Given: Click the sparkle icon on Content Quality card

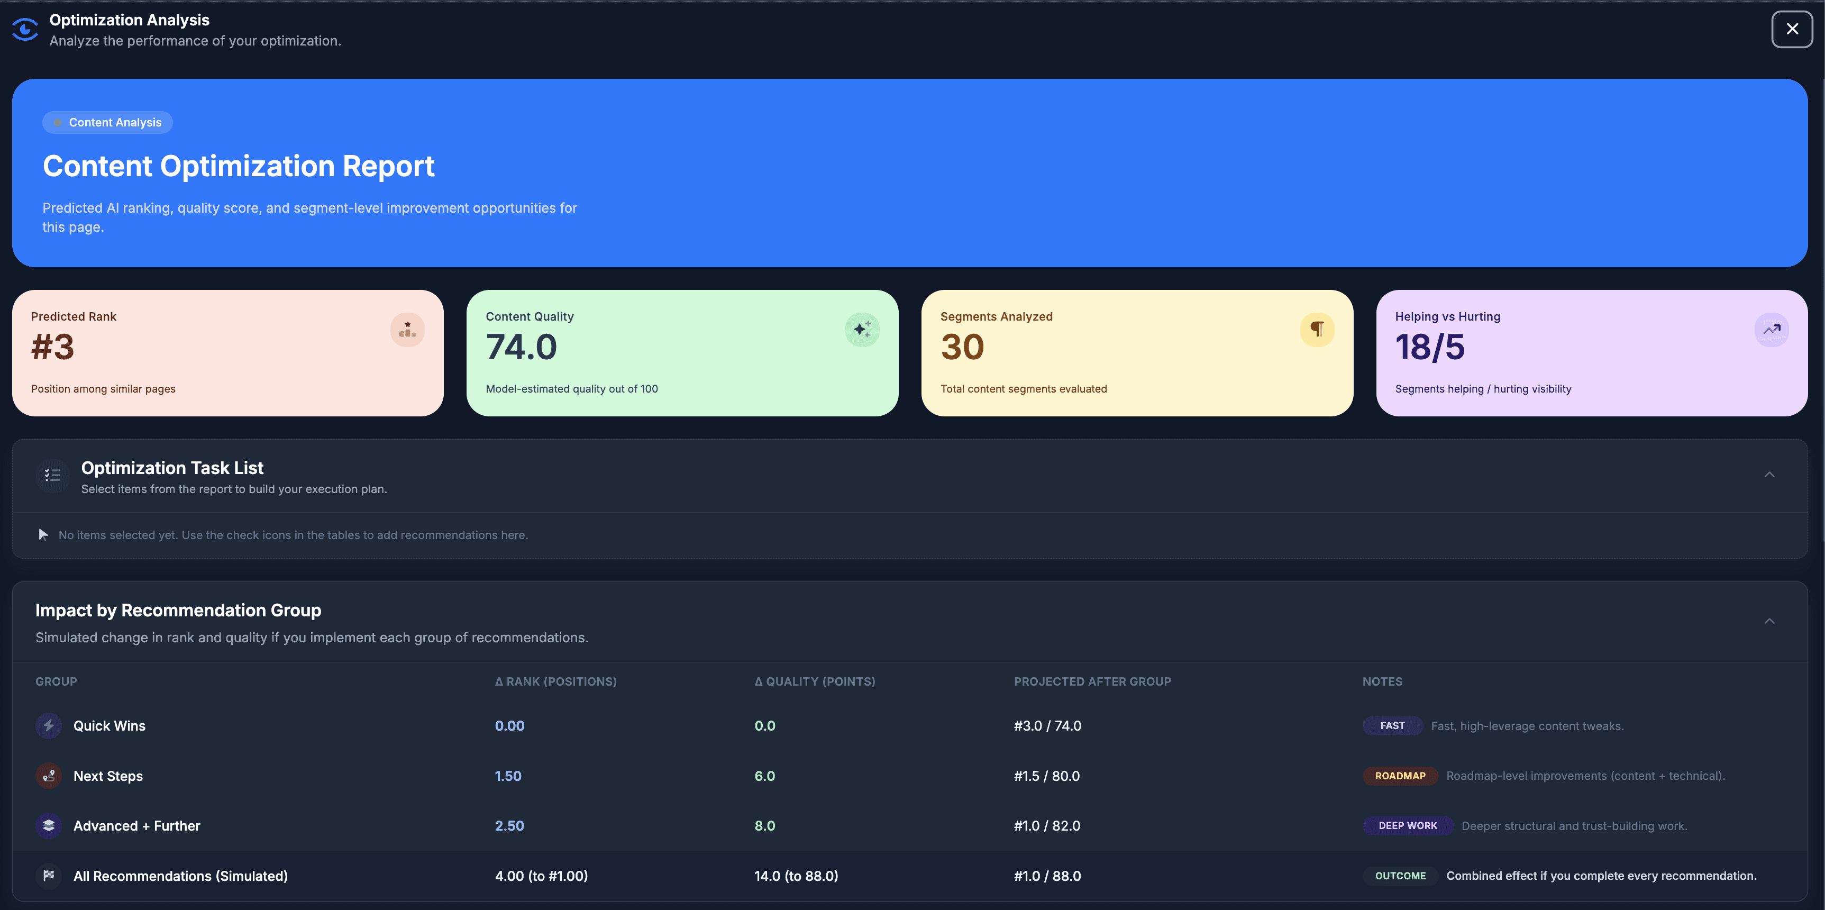Looking at the screenshot, I should [862, 330].
